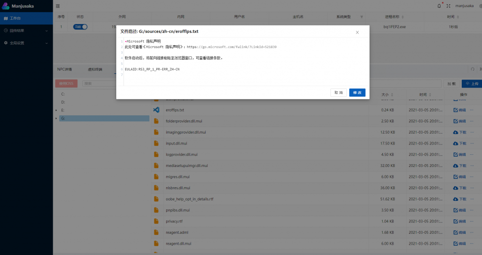Click file name reagent.adml
The width and height of the screenshot is (482, 255).
(177, 232)
